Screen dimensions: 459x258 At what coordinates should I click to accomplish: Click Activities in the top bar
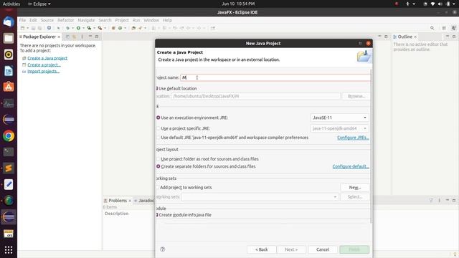[11, 4]
